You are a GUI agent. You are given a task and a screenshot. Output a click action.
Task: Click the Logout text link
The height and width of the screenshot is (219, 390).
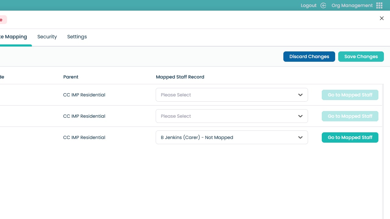coord(308,5)
